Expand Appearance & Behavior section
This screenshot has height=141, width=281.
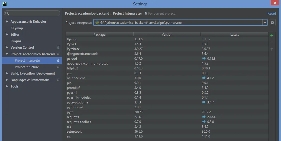pyautogui.click(x=7, y=21)
